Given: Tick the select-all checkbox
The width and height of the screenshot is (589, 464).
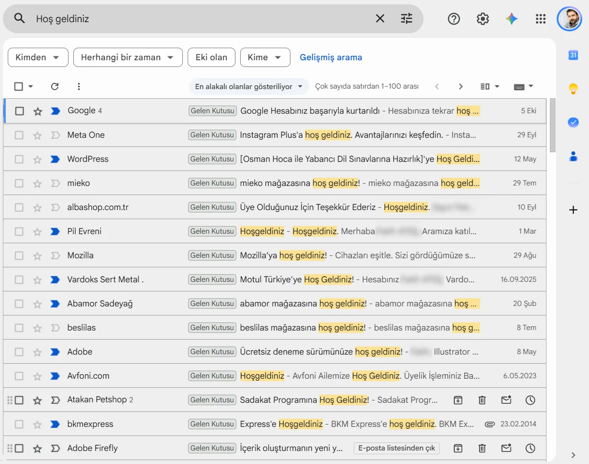Looking at the screenshot, I should click(19, 87).
